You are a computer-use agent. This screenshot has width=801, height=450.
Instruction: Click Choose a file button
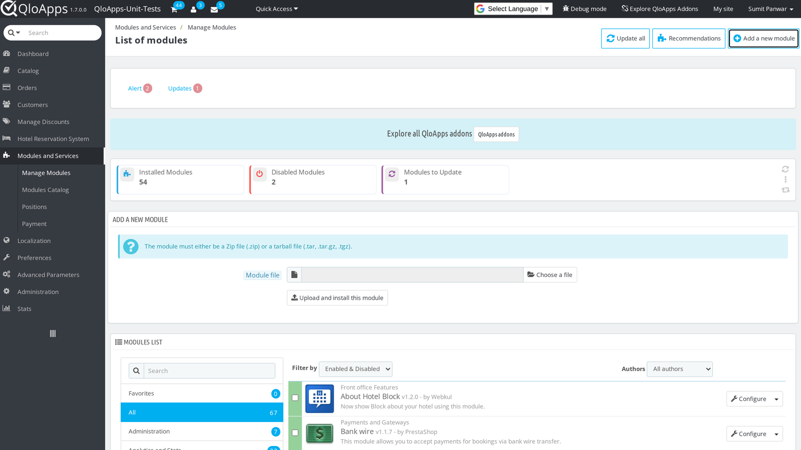point(550,275)
